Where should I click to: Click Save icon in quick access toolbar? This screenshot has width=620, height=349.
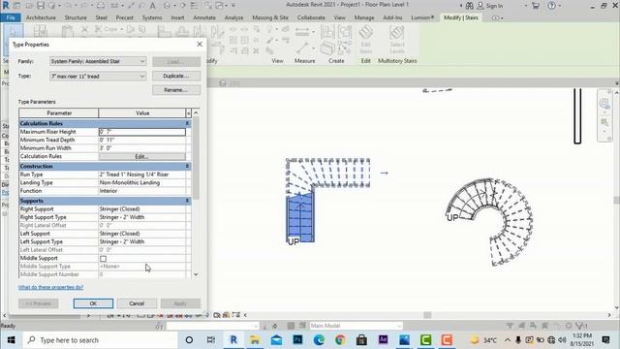(x=41, y=6)
